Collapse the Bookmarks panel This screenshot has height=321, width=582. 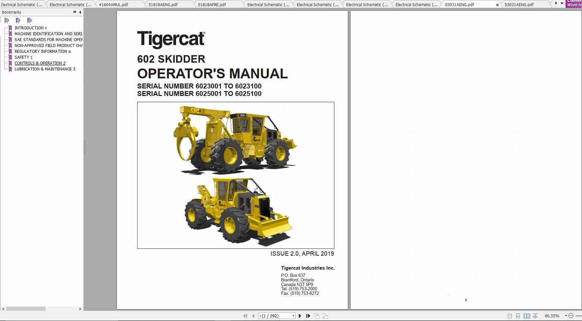79,12
